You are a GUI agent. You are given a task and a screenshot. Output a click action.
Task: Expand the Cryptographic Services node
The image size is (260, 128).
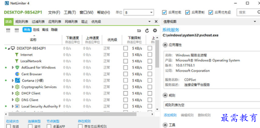[x=13, y=87]
